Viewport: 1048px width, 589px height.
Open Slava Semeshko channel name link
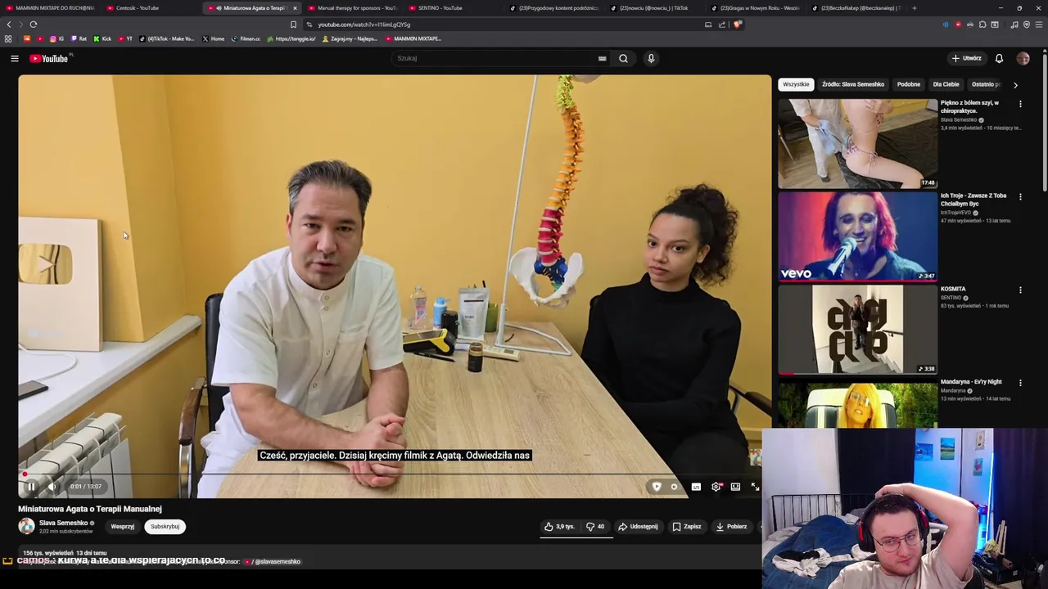tap(63, 523)
